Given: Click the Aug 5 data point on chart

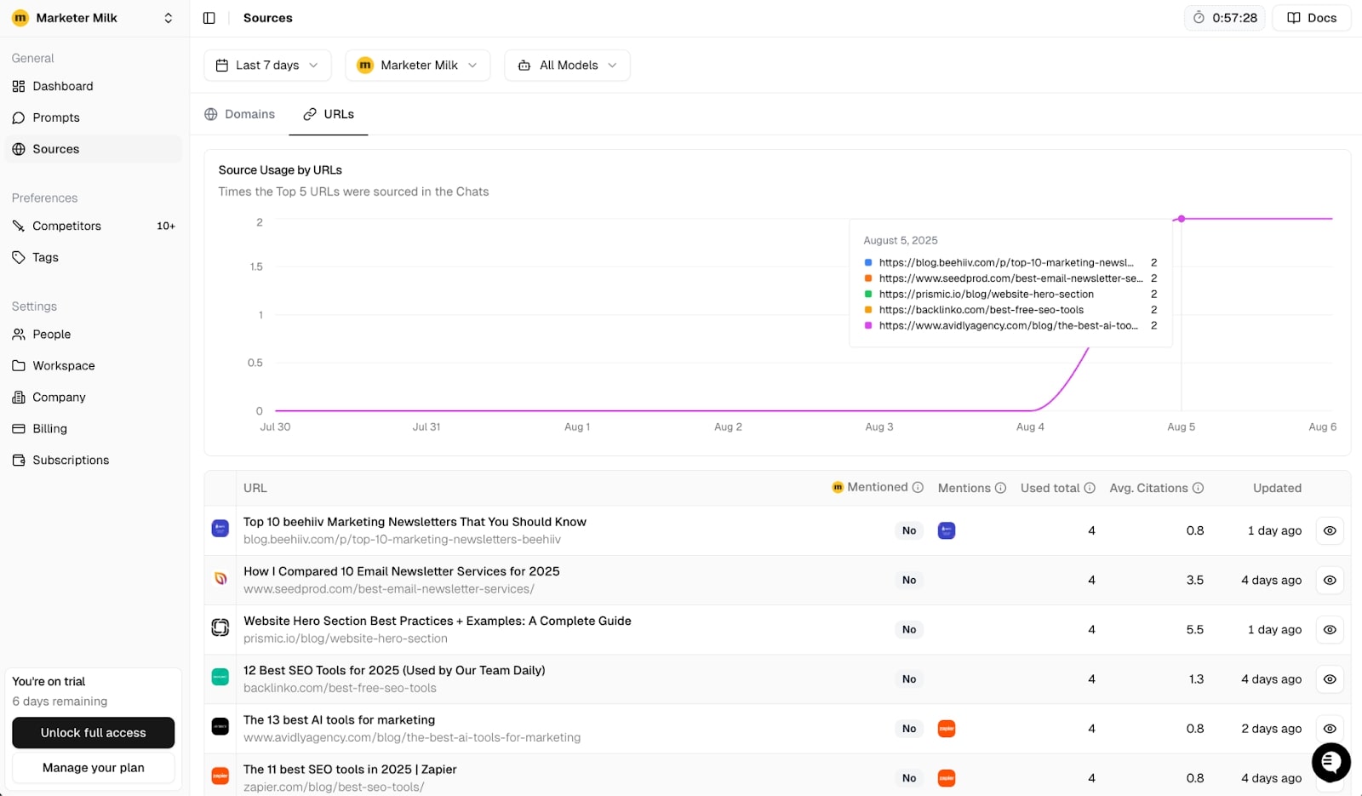Looking at the screenshot, I should 1182,219.
